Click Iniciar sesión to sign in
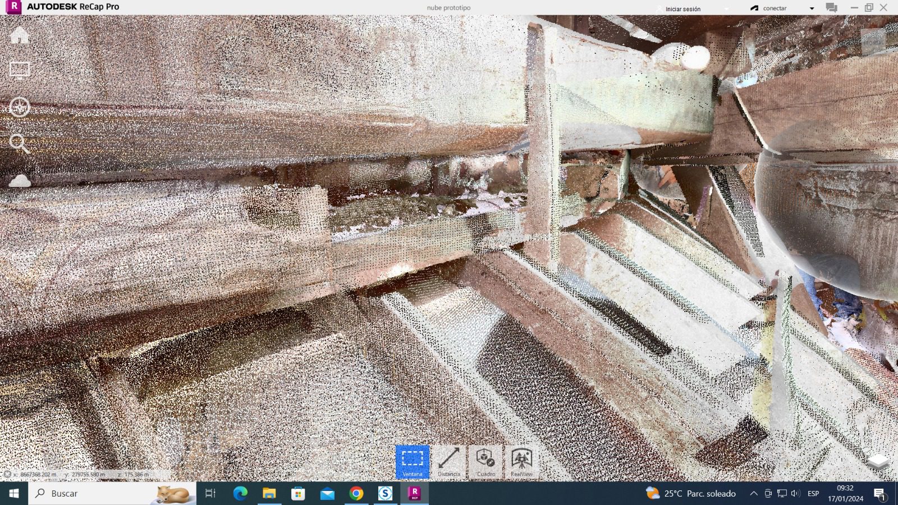This screenshot has height=505, width=898. point(682,9)
